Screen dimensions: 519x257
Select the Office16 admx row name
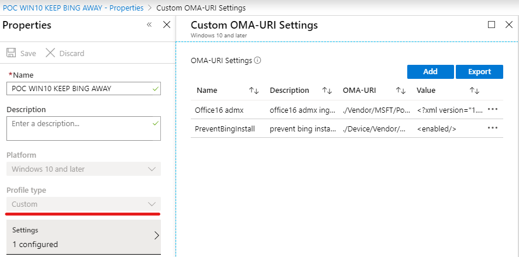(219, 110)
